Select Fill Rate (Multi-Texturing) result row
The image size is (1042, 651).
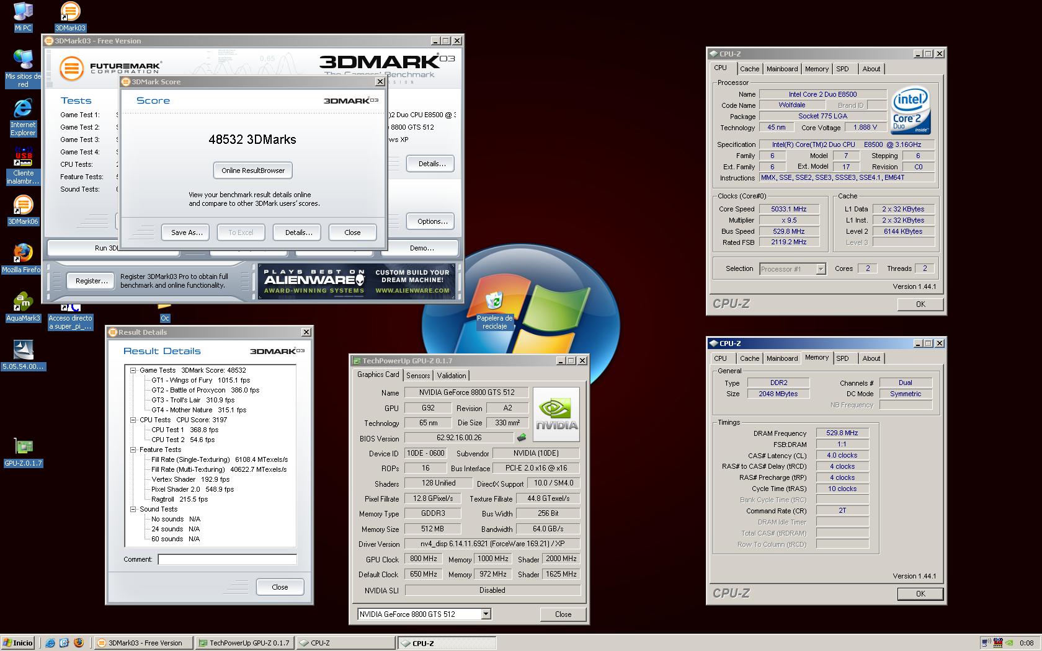pyautogui.click(x=220, y=469)
